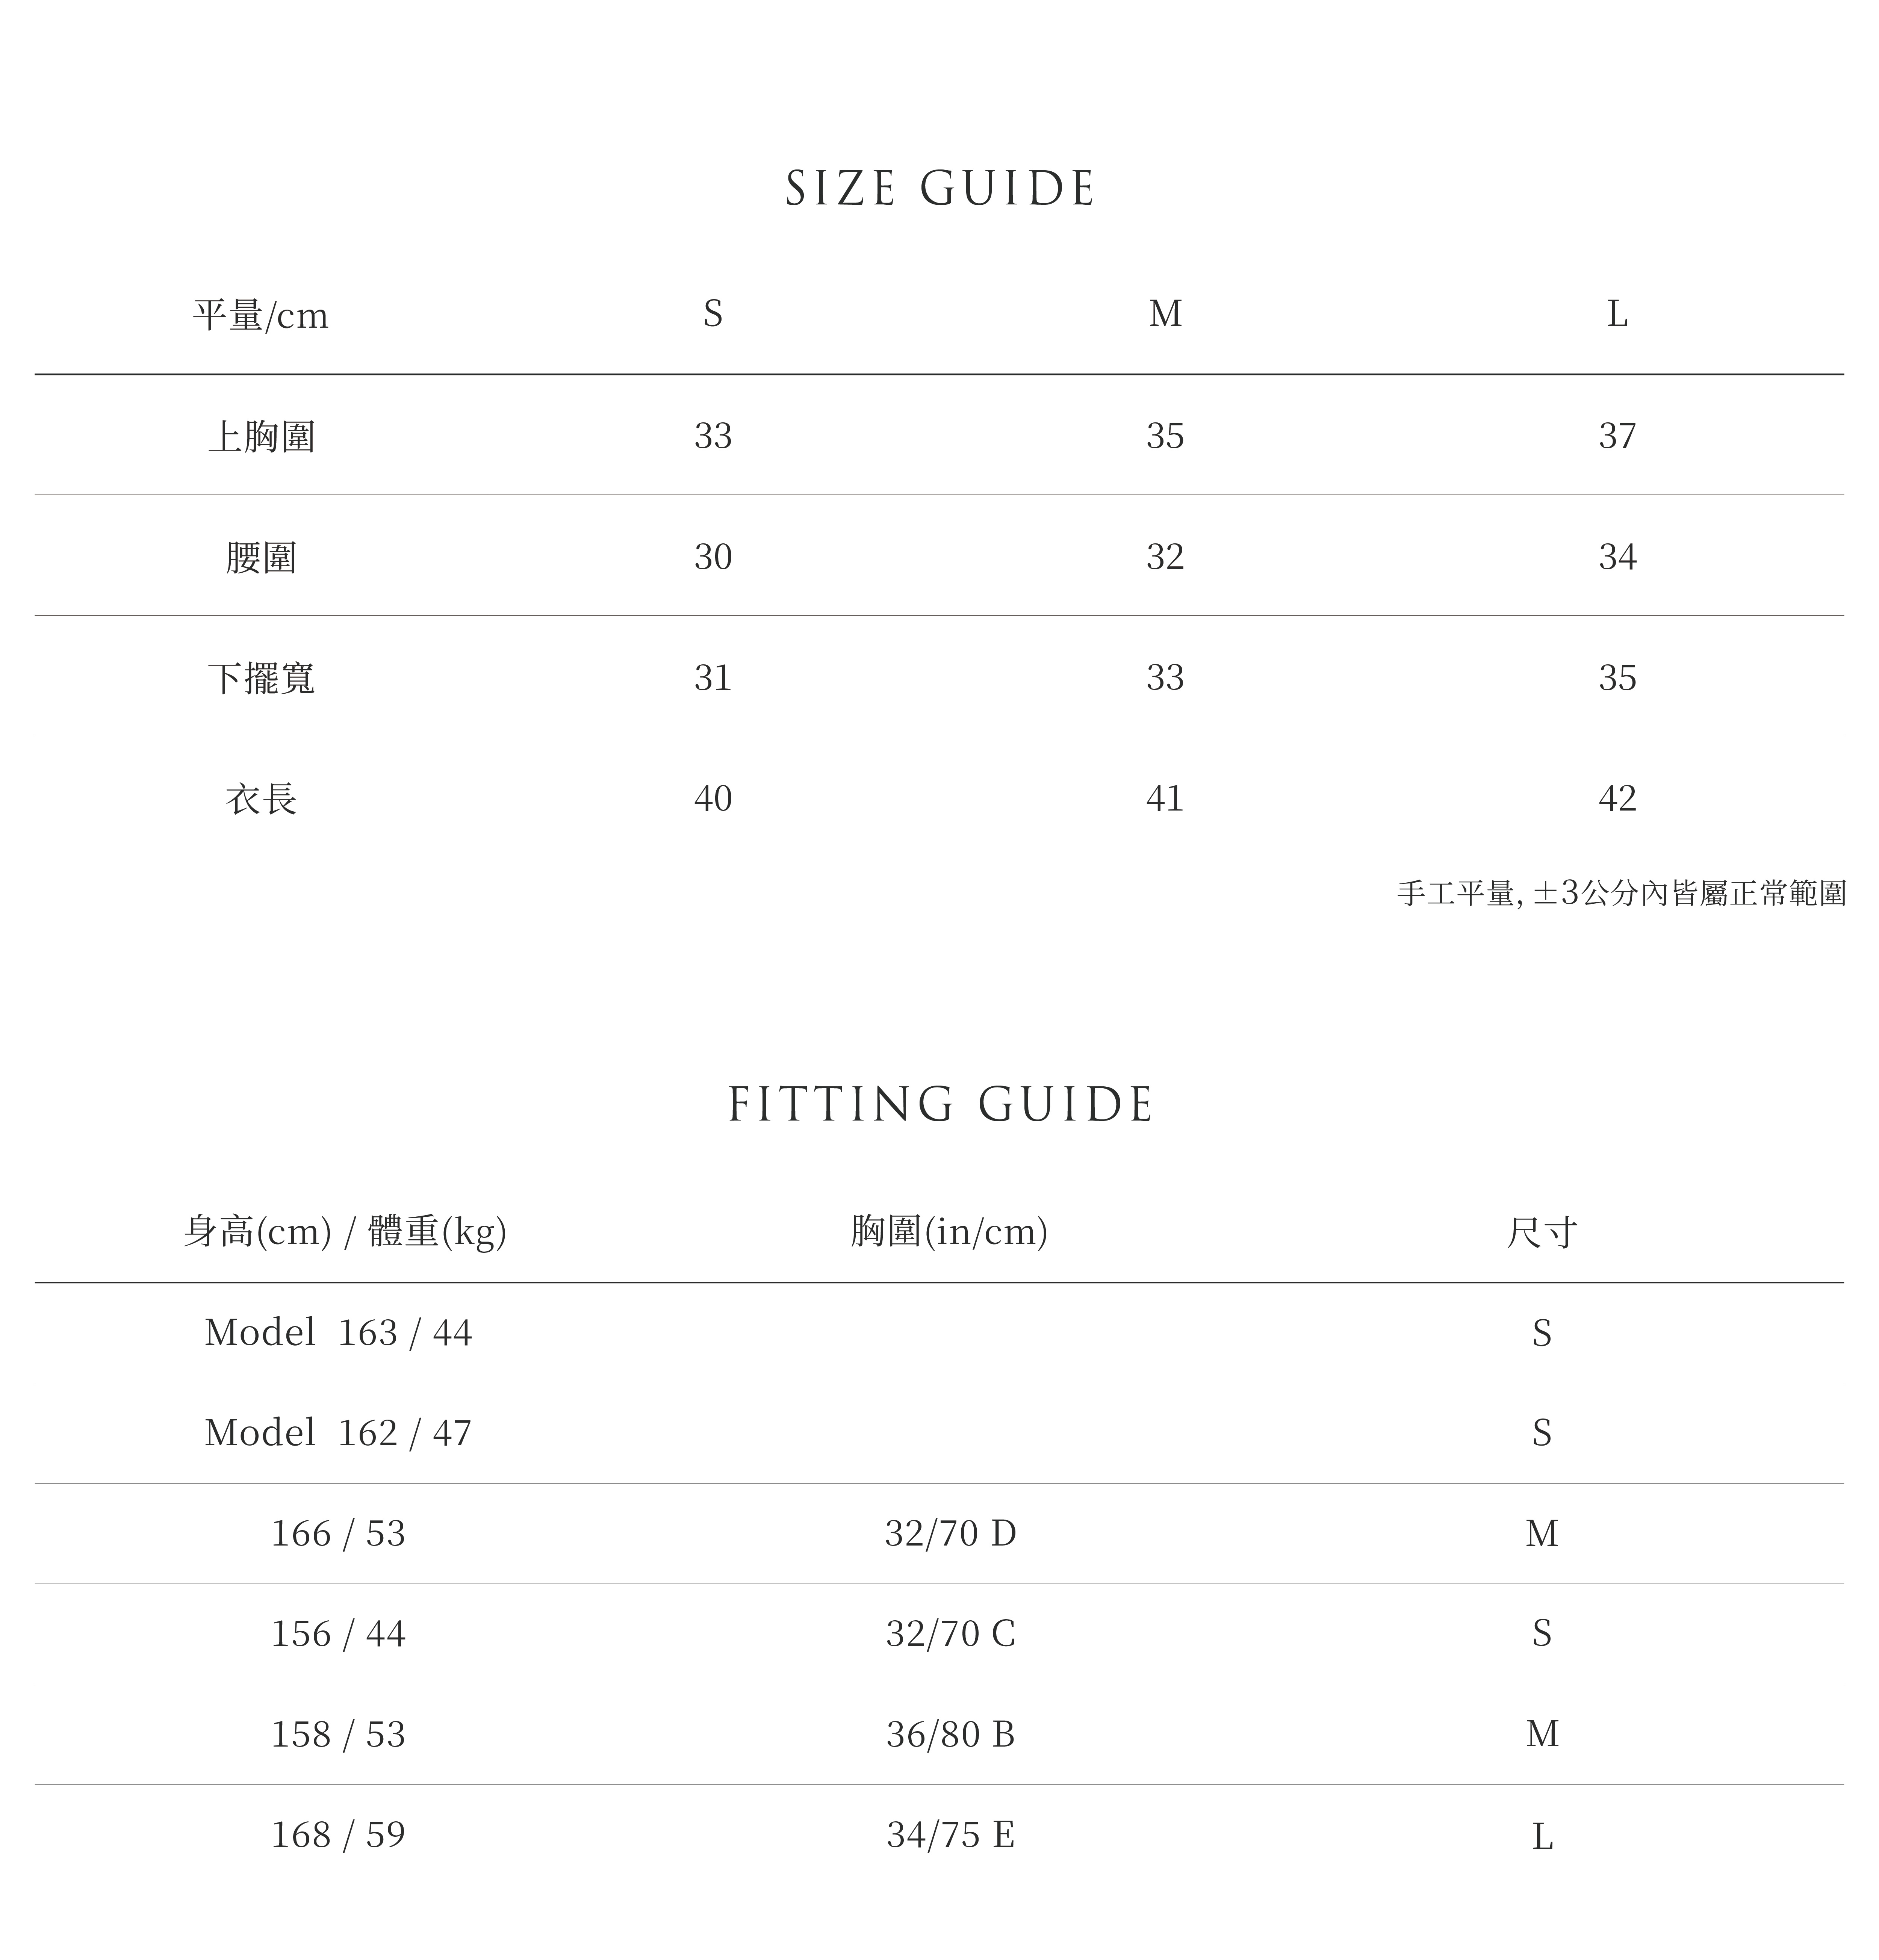
Task: Click the 胸圍(in/cm) column header
Action: coord(949,1231)
